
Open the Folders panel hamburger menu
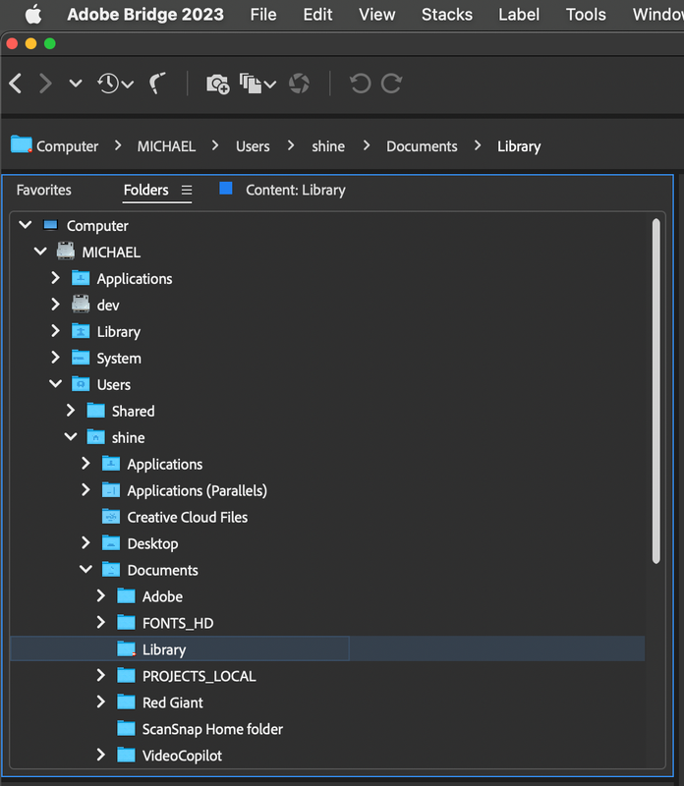click(187, 190)
